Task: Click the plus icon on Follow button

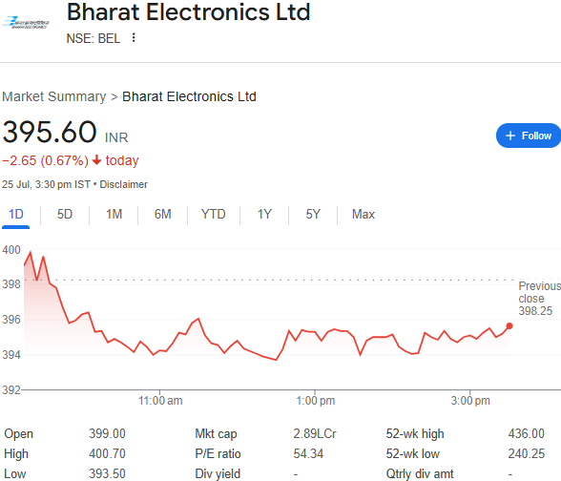Action: point(510,136)
